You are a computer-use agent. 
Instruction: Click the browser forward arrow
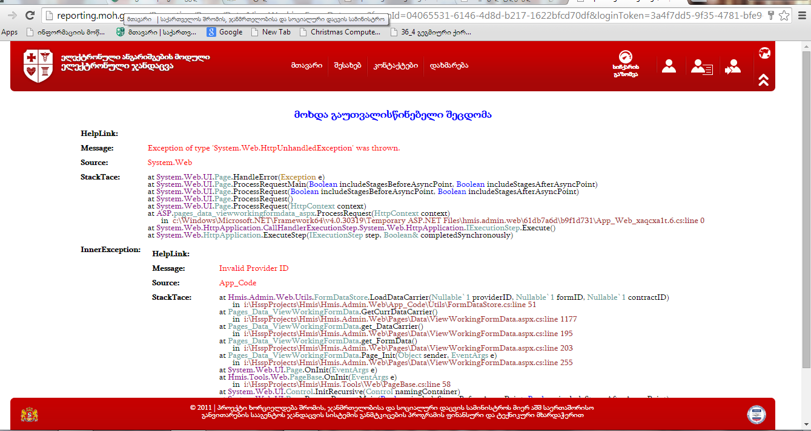coord(12,15)
